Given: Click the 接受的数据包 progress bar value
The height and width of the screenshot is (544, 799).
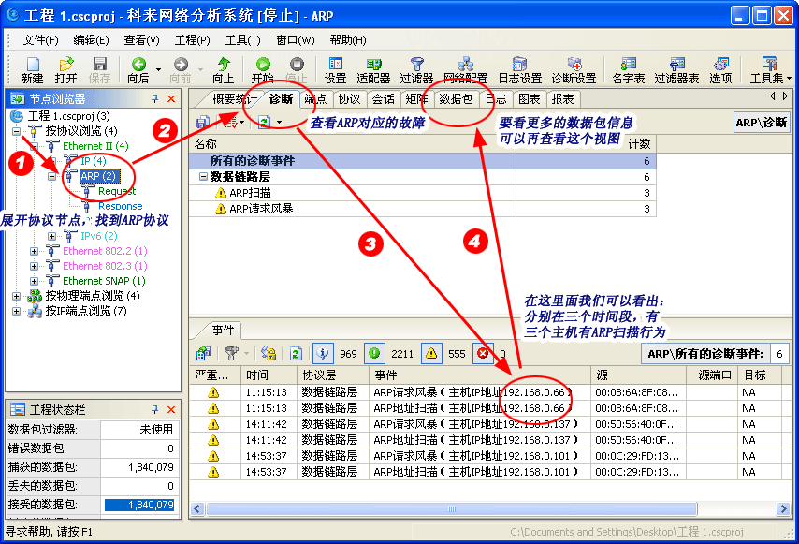Looking at the screenshot, I should tap(140, 505).
